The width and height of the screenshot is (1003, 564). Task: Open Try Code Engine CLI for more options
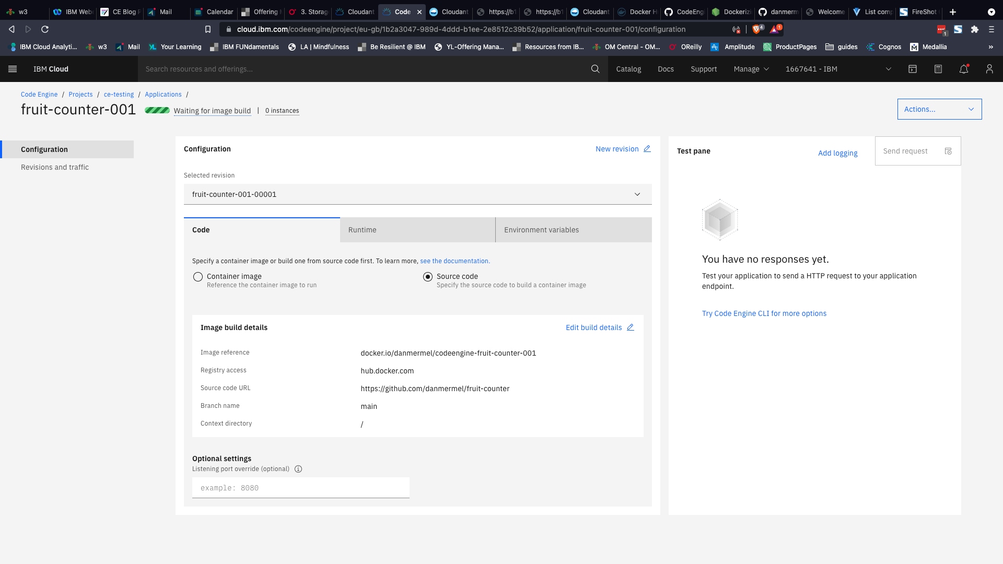pos(764,313)
